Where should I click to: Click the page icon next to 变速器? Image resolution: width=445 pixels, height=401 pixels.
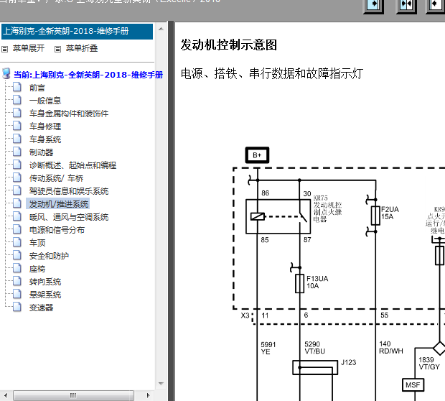click(x=17, y=306)
